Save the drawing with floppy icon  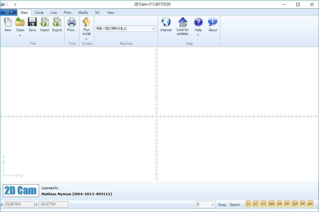[32, 22]
